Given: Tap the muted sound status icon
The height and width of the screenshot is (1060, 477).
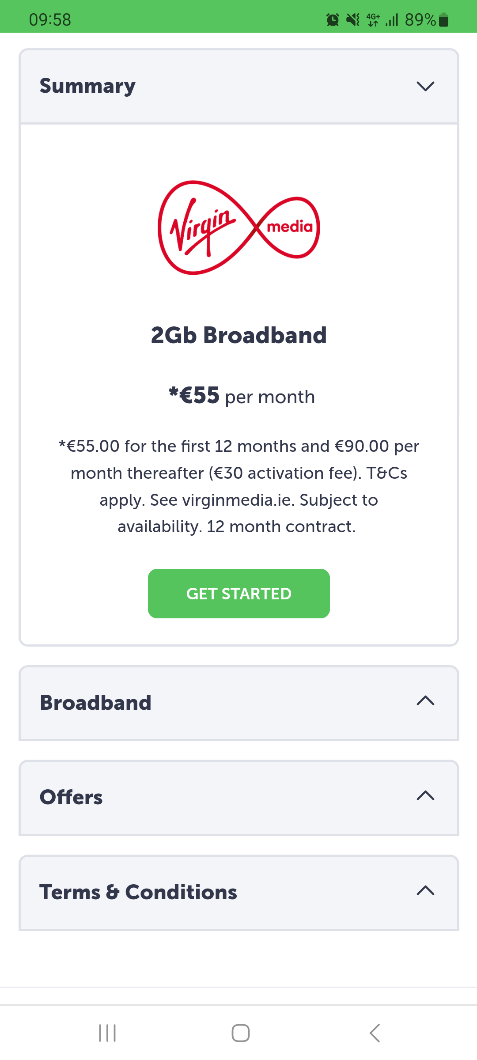Looking at the screenshot, I should click(x=353, y=20).
